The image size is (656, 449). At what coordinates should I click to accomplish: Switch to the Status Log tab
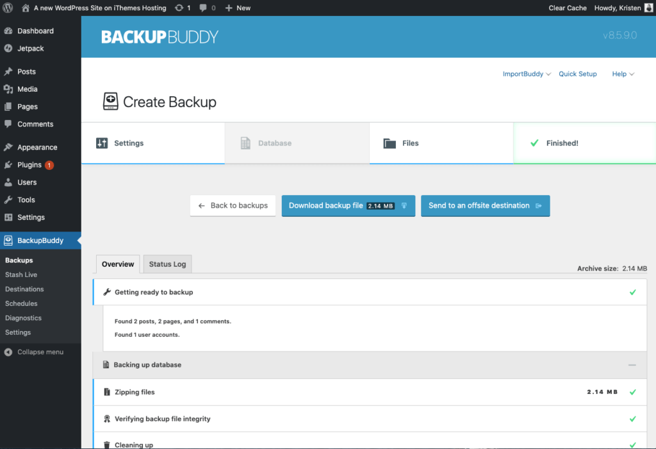(167, 264)
